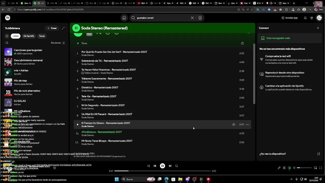
Task: Select track Dietético - Remasterizado 2007
Action: coord(162,89)
